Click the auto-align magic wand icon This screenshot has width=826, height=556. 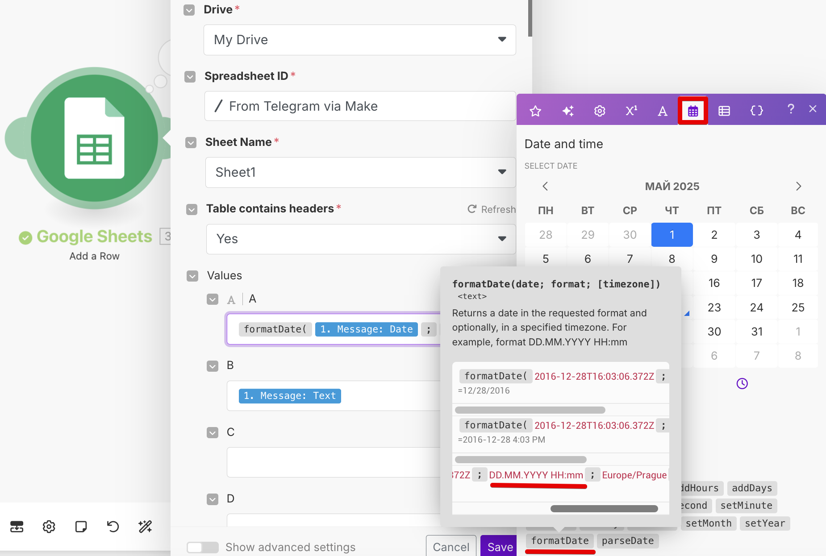tap(145, 527)
